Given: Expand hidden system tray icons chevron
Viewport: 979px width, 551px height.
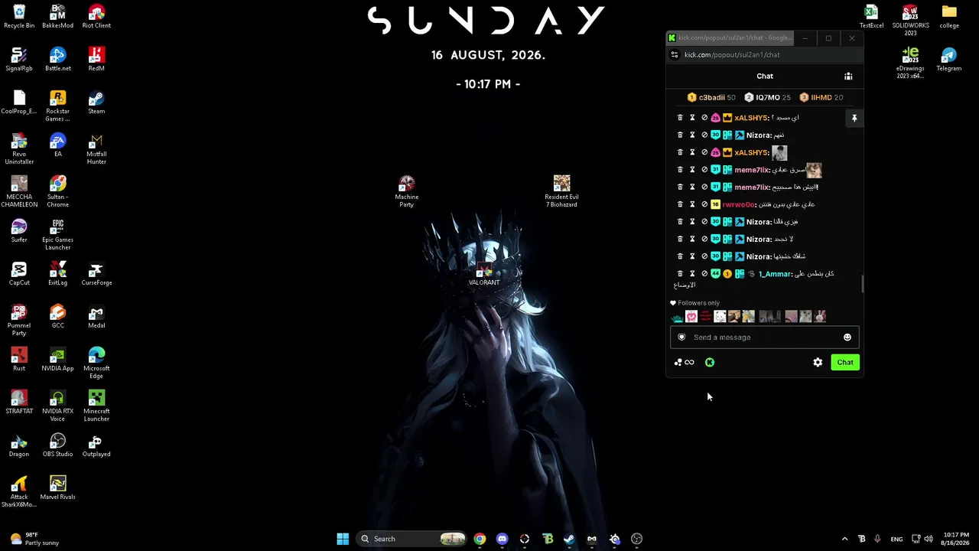Looking at the screenshot, I should click(x=844, y=539).
